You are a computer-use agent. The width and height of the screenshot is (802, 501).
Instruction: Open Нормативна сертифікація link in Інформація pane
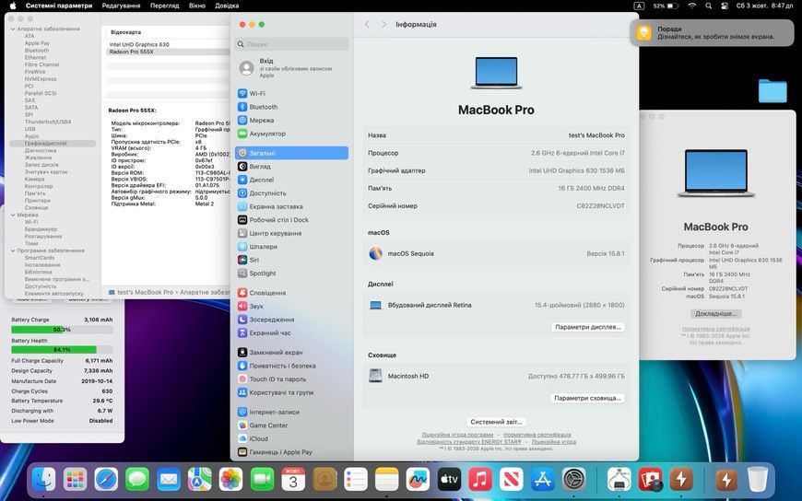537,435
